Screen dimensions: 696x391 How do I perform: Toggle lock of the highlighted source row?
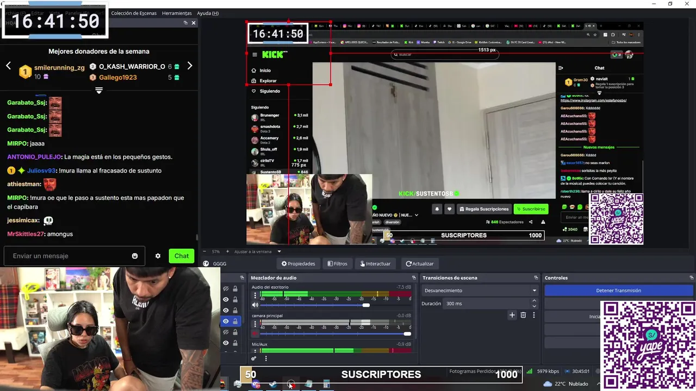pyautogui.click(x=235, y=321)
